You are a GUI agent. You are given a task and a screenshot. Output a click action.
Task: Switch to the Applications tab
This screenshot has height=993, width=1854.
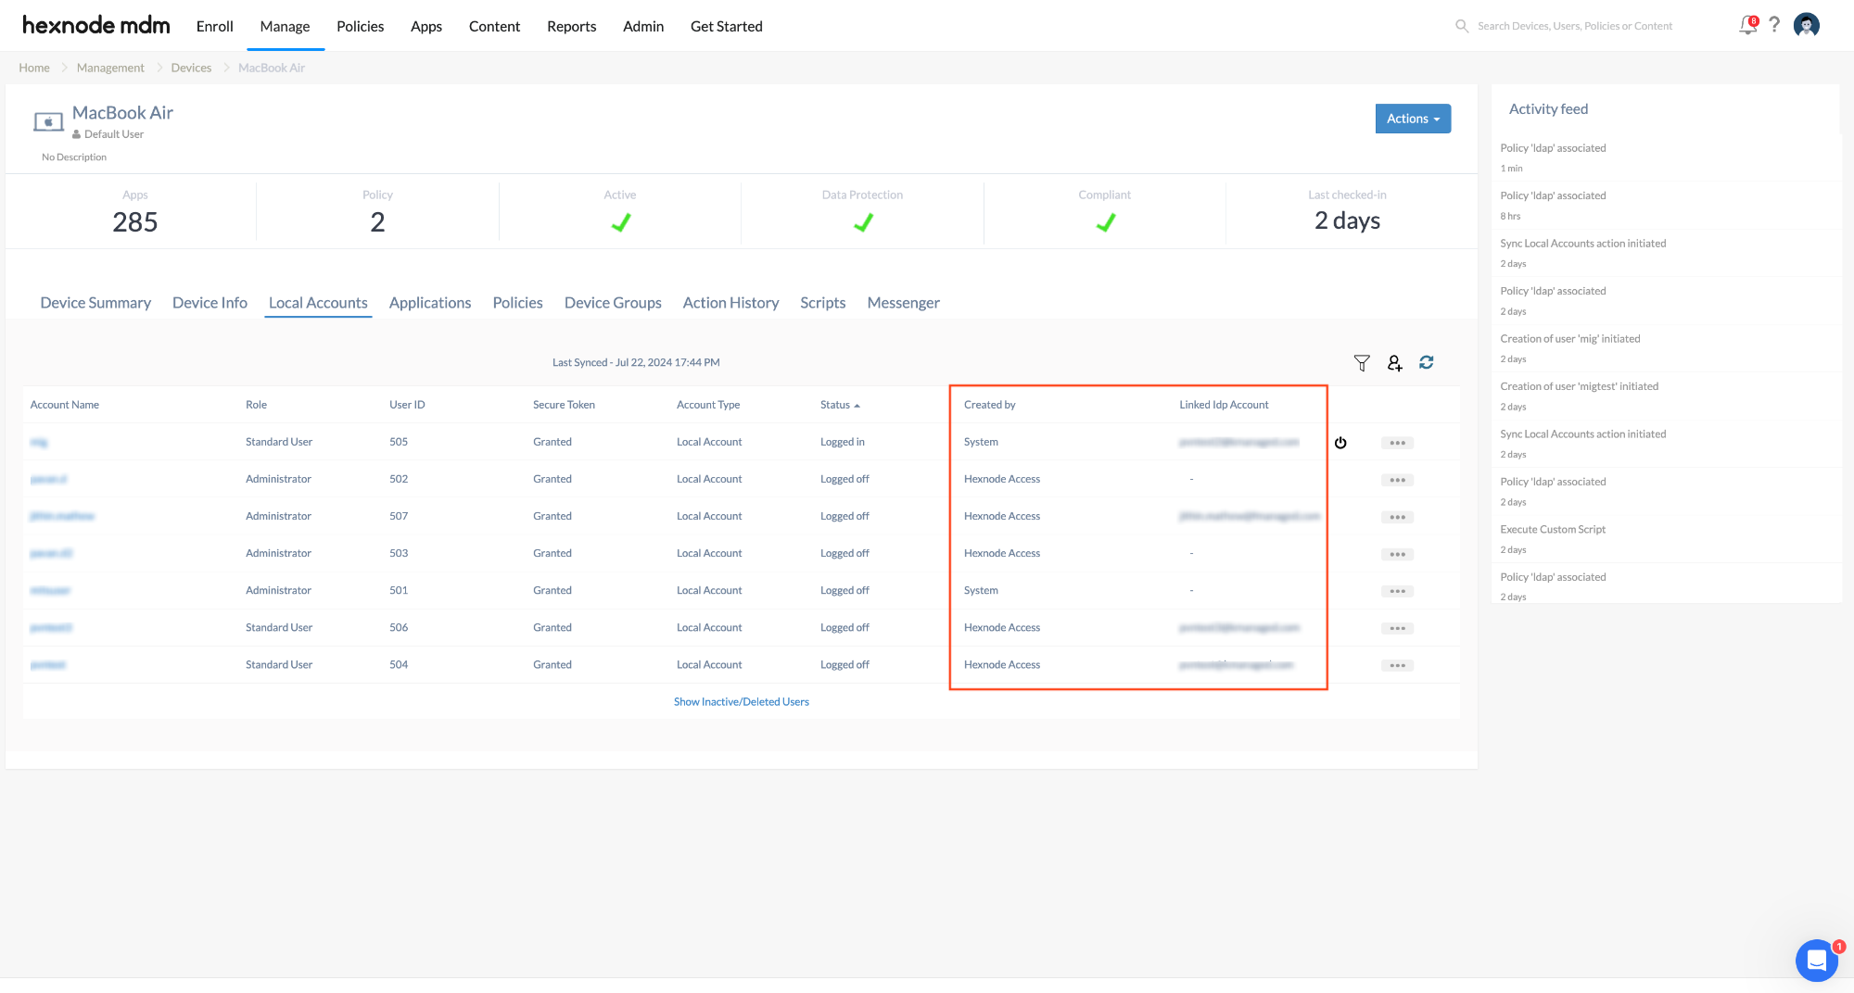(430, 303)
